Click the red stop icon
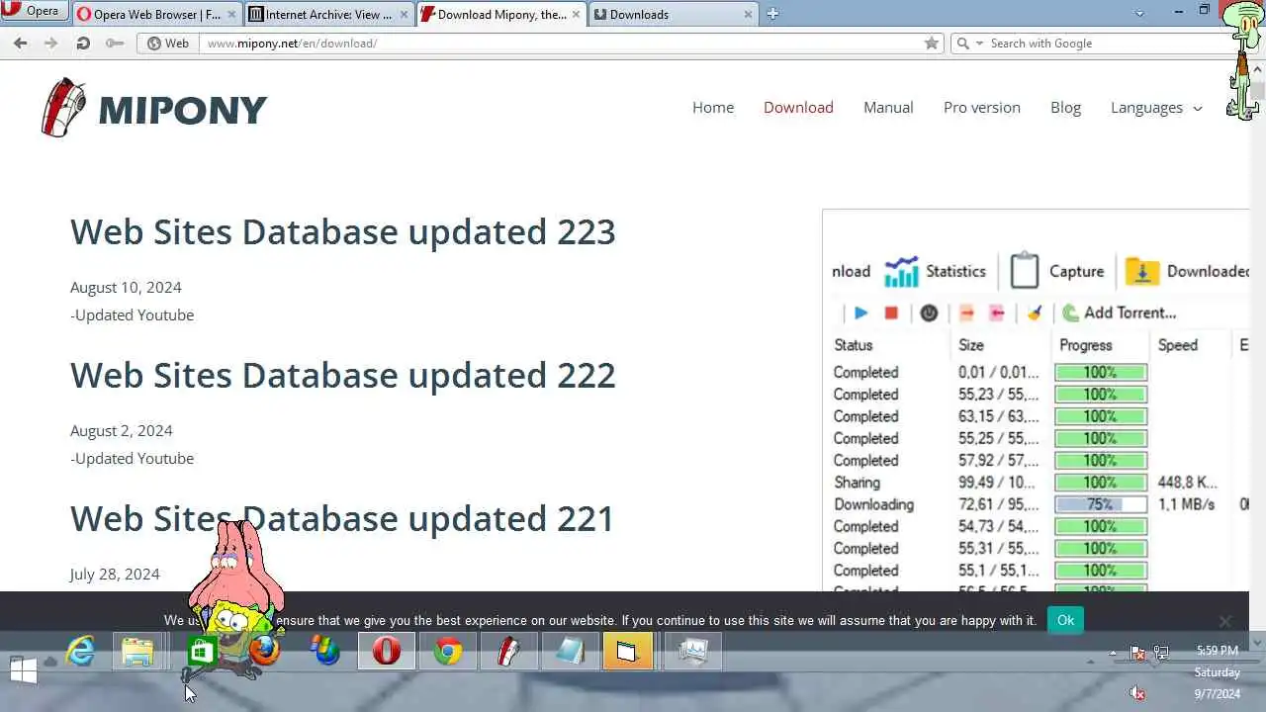 click(x=891, y=312)
